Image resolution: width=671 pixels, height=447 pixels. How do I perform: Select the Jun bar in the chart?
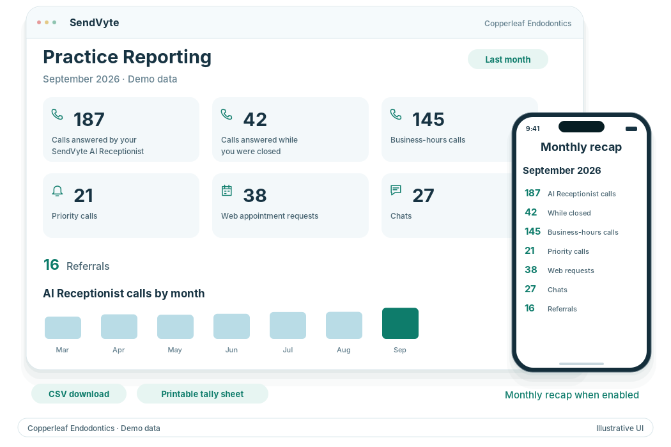231,326
